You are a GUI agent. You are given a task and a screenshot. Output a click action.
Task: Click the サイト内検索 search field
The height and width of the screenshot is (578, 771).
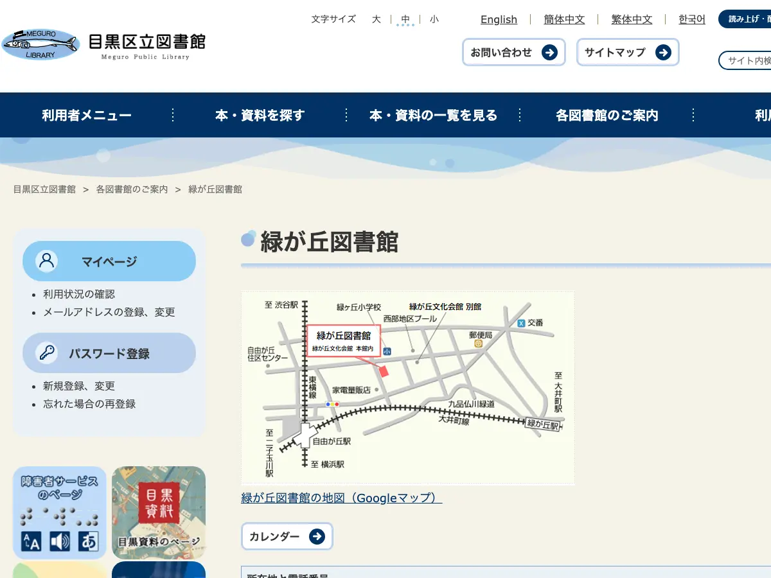pyautogui.click(x=745, y=60)
